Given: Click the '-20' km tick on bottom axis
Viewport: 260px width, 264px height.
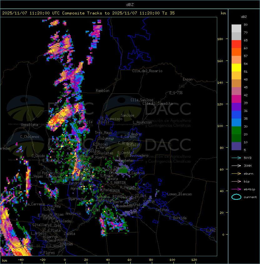Looking at the screenshot, I should (x=42, y=260).
